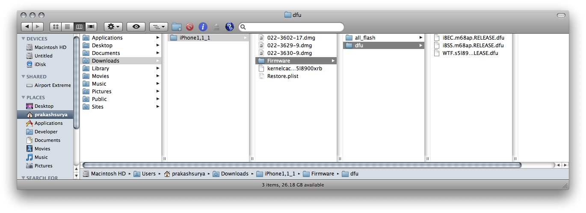
Task: Open Documents in sidebar Places
Action: 46,140
